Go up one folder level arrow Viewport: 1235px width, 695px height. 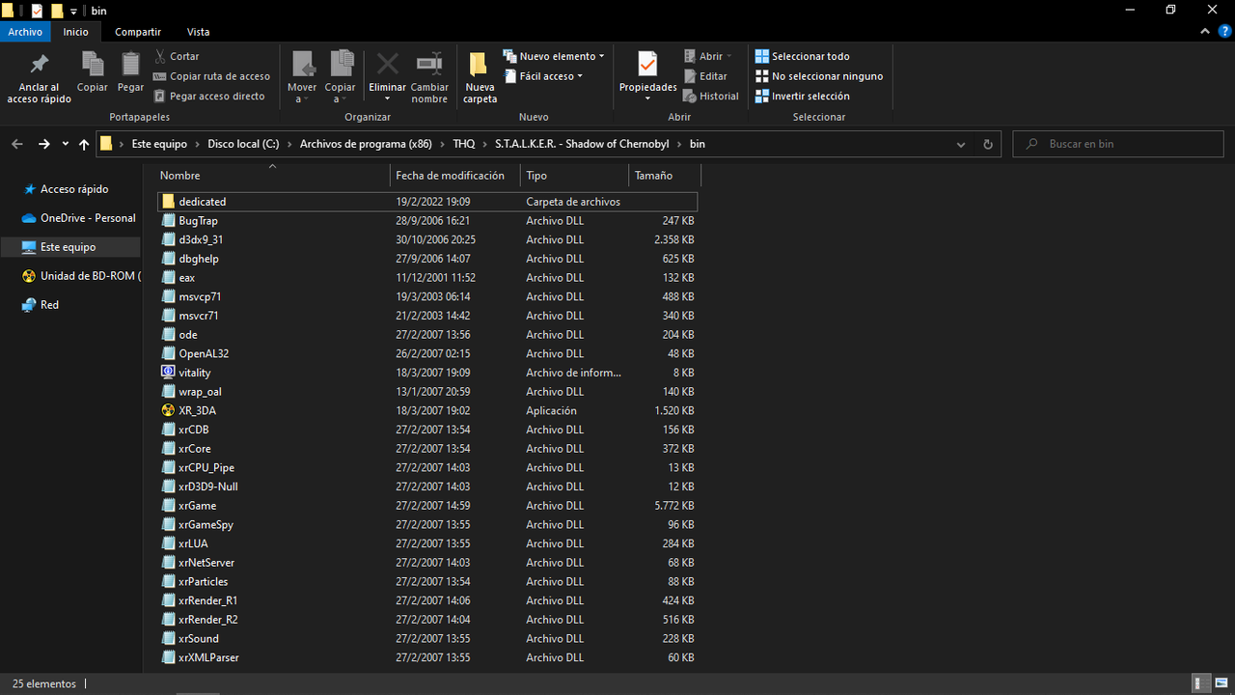point(84,144)
